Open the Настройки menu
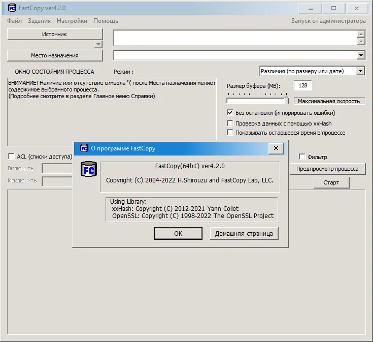Image resolution: width=373 pixels, height=342 pixels. 72,21
